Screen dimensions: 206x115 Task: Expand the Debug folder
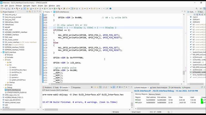[x=4, y=87]
